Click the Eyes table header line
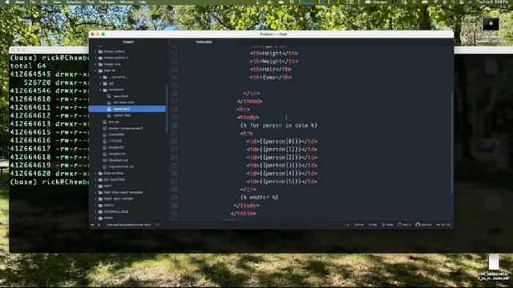The width and height of the screenshot is (513, 288). tap(271, 78)
